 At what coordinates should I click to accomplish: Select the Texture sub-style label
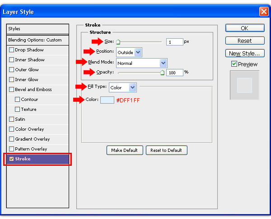[x=29, y=109]
